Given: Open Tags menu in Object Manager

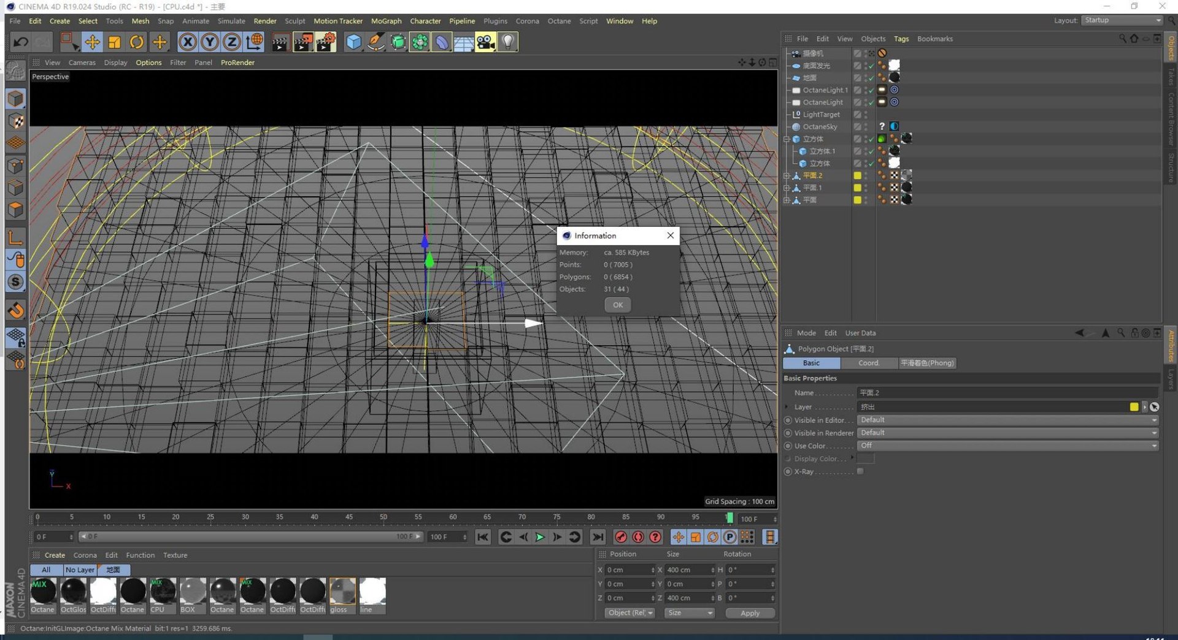Looking at the screenshot, I should 901,39.
